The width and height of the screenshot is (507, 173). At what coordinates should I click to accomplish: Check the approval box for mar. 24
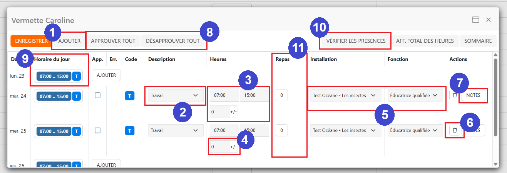[97, 95]
